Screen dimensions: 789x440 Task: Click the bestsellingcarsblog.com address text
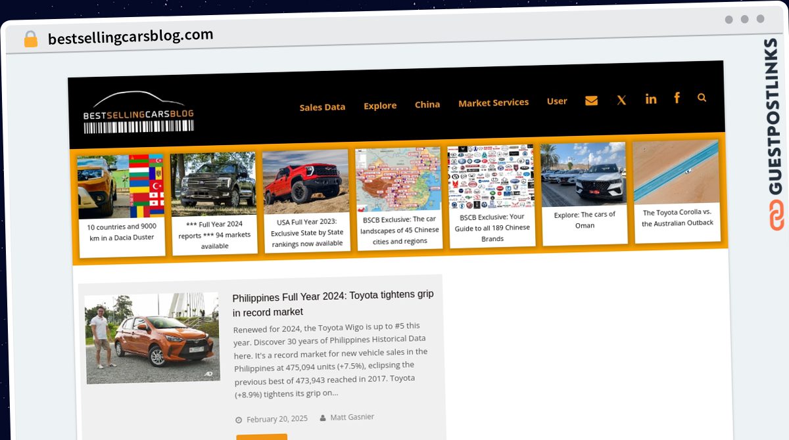131,36
